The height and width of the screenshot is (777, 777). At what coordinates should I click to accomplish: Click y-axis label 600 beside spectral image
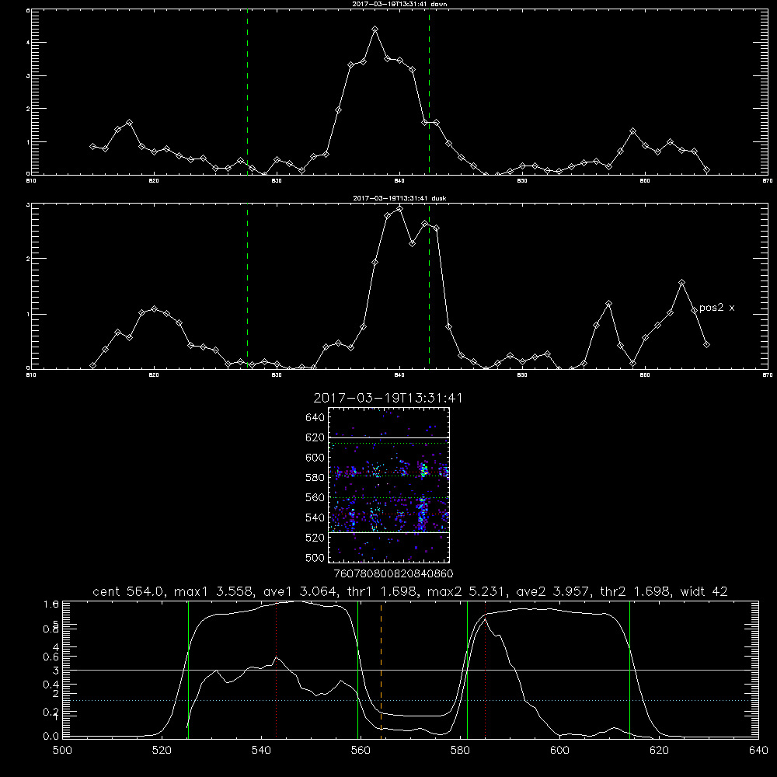point(315,458)
